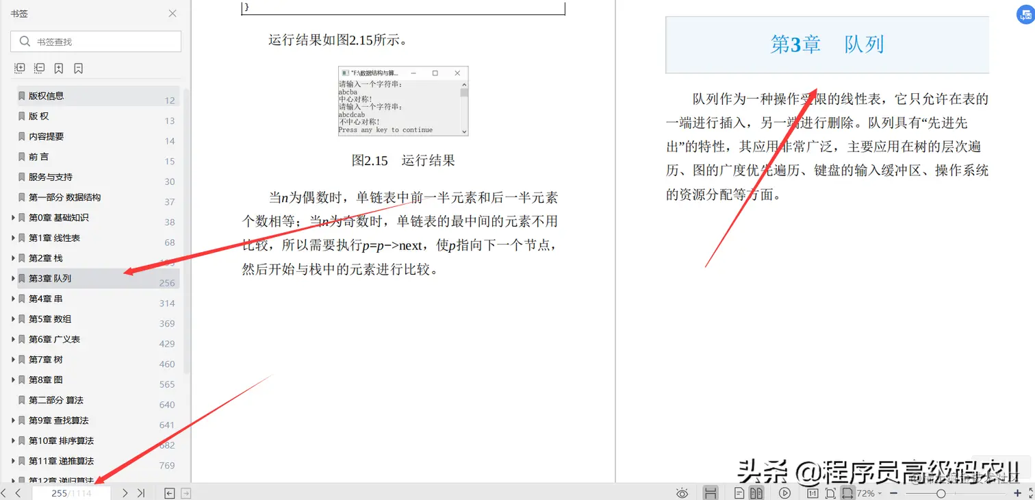This screenshot has height=500, width=1035.
Task: Remove bookmark using the bookmark-minus icon
Action: coord(77,68)
